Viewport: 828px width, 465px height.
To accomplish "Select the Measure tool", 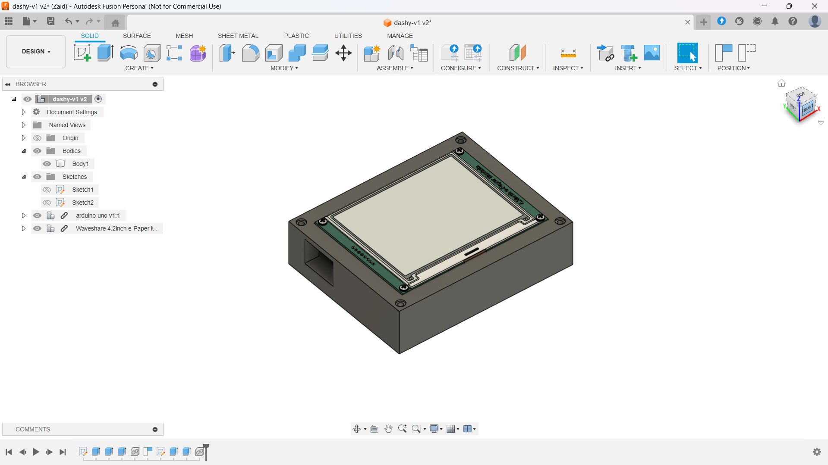I will (x=568, y=53).
